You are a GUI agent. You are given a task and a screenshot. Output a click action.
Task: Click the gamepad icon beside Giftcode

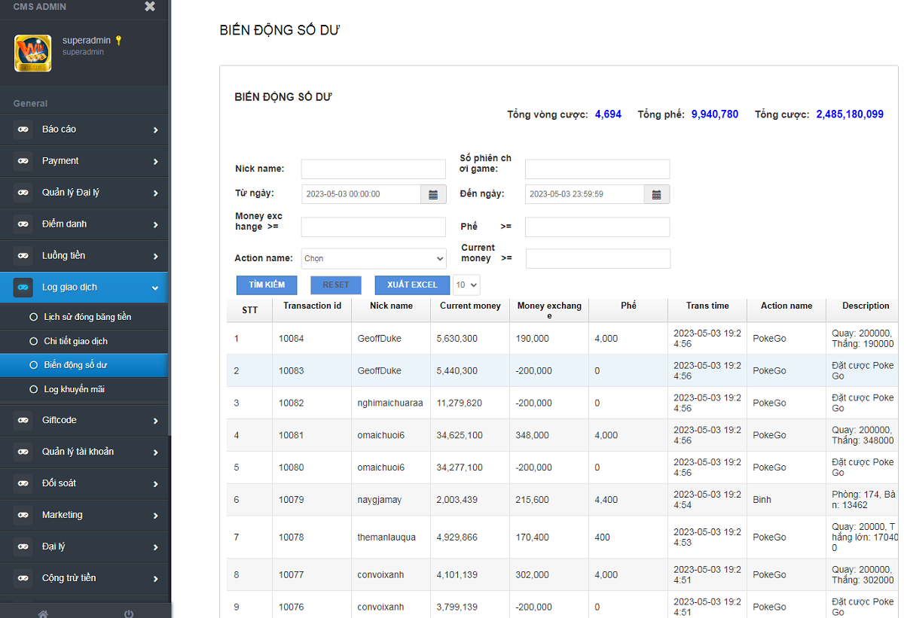(x=23, y=420)
